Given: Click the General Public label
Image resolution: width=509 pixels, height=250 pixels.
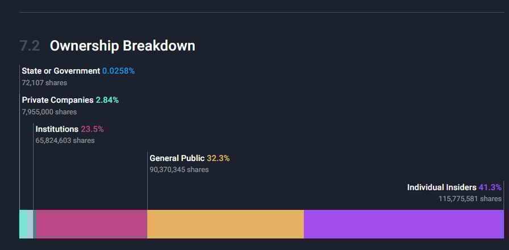Looking at the screenshot, I should click(x=177, y=158).
